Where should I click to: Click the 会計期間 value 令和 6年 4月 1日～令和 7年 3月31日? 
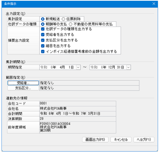click(x=70, y=114)
